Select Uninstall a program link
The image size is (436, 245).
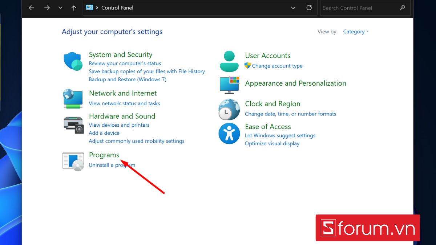point(112,165)
